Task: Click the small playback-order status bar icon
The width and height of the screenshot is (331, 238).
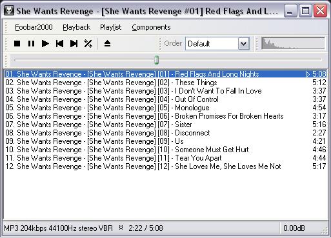Action: [x=121, y=228]
